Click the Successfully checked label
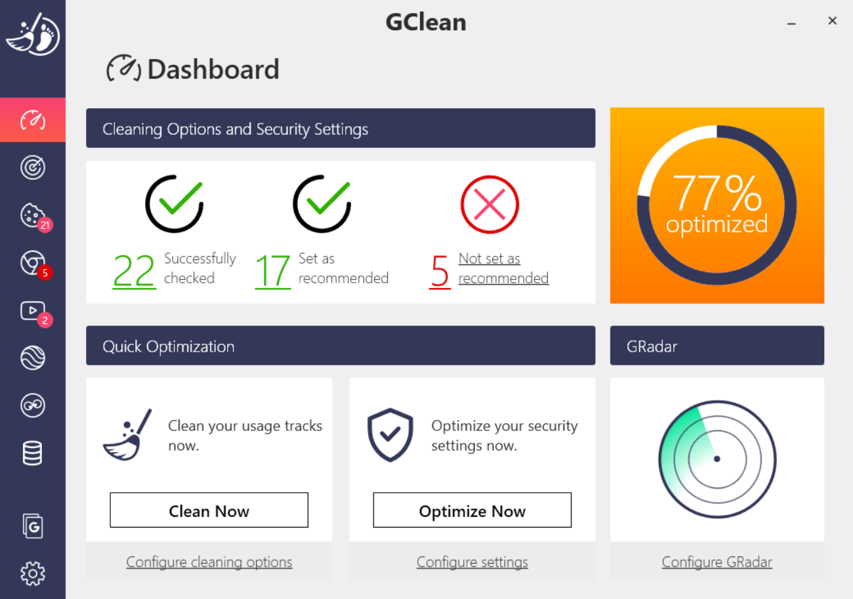853x599 pixels. tap(199, 268)
